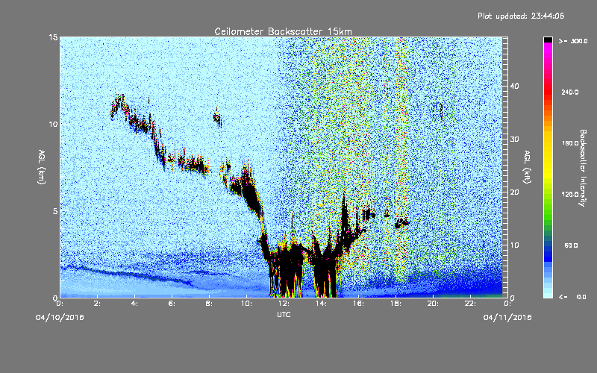Viewport: 597px width, 373px height.
Task: Click the "12:" hour tick label
Action: point(284,304)
